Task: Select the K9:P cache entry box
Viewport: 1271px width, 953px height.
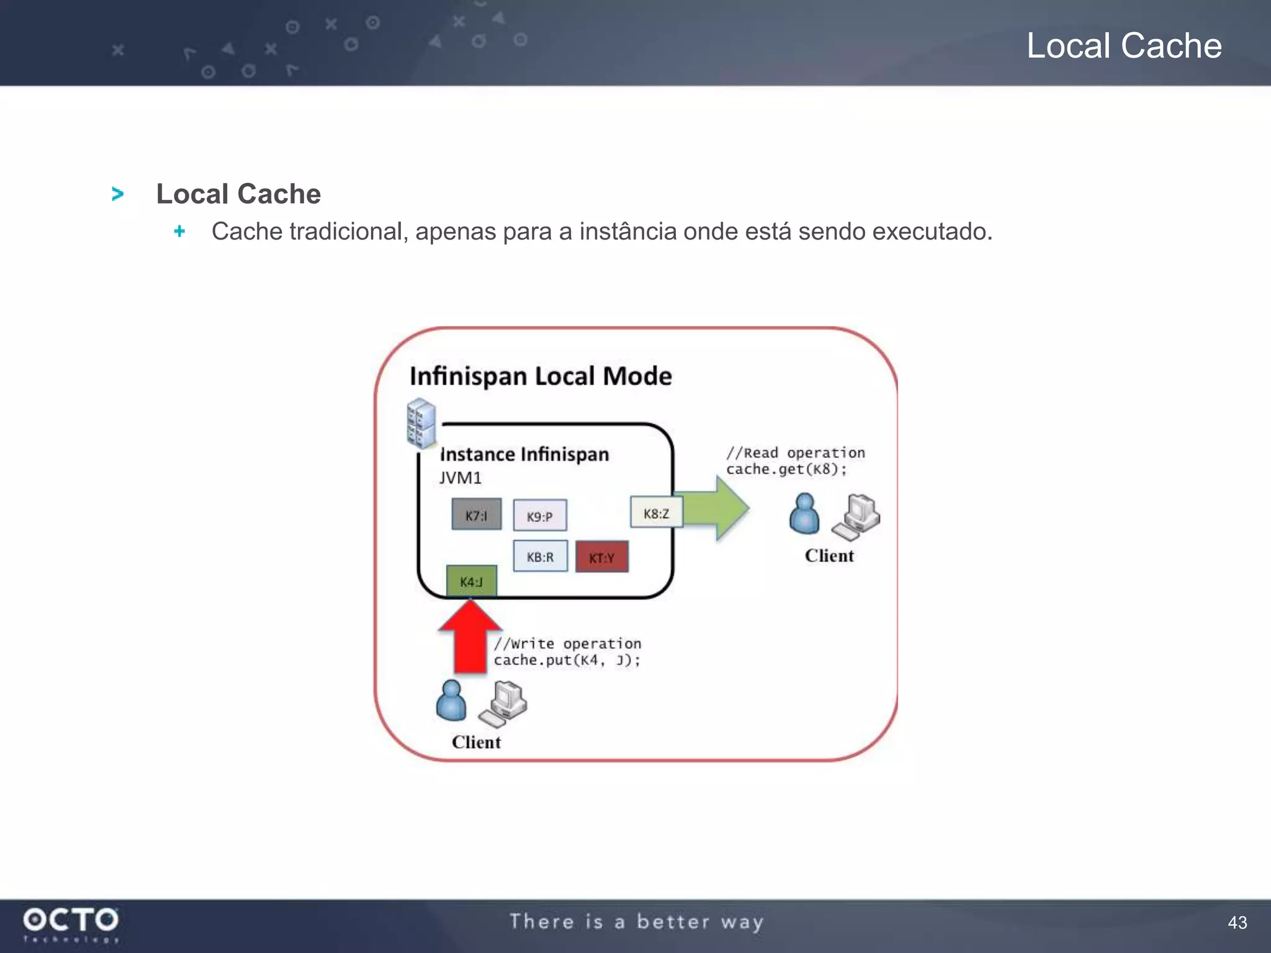Action: 539,516
